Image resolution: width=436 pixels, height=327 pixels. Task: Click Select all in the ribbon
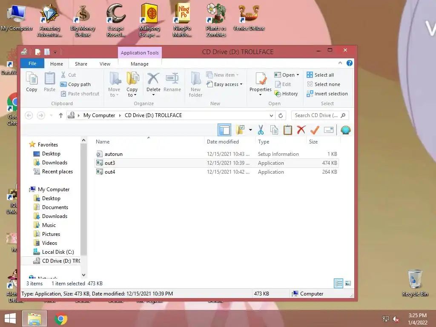320,75
